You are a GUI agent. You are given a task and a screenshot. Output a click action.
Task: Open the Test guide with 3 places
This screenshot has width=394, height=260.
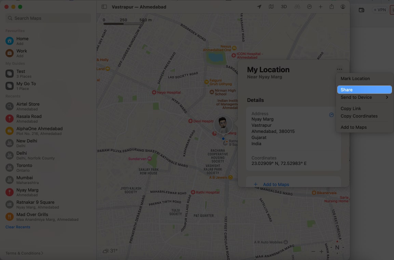(48, 74)
